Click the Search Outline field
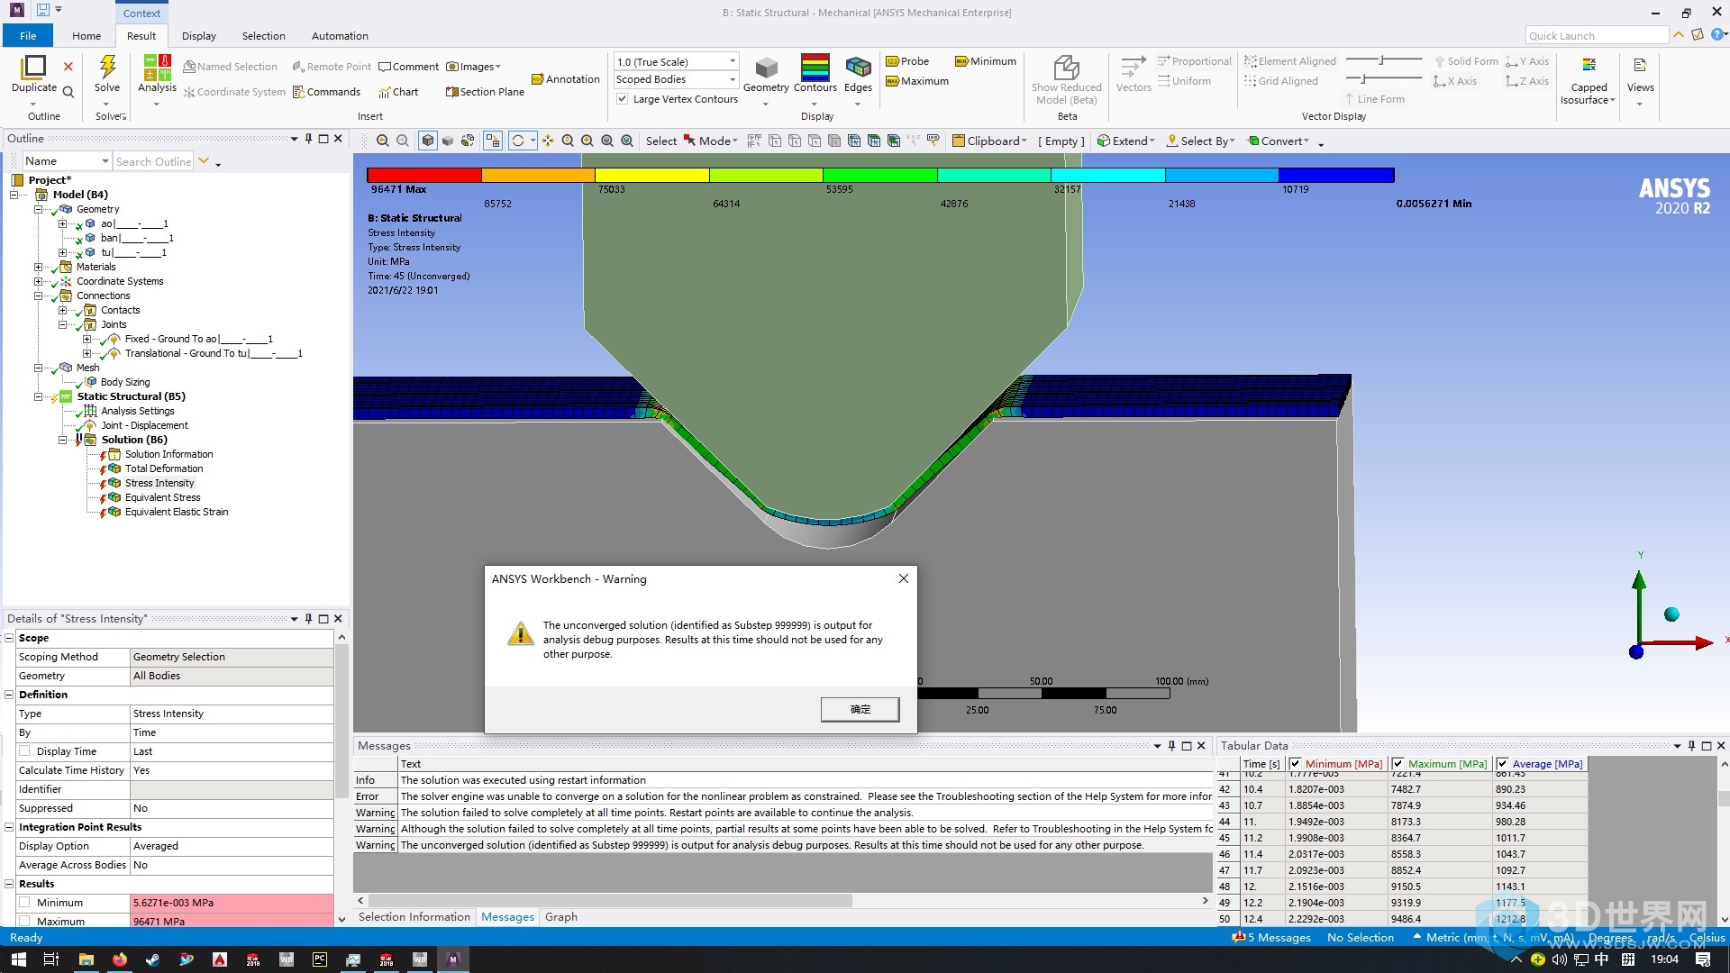Image resolution: width=1730 pixels, height=973 pixels. tap(153, 161)
